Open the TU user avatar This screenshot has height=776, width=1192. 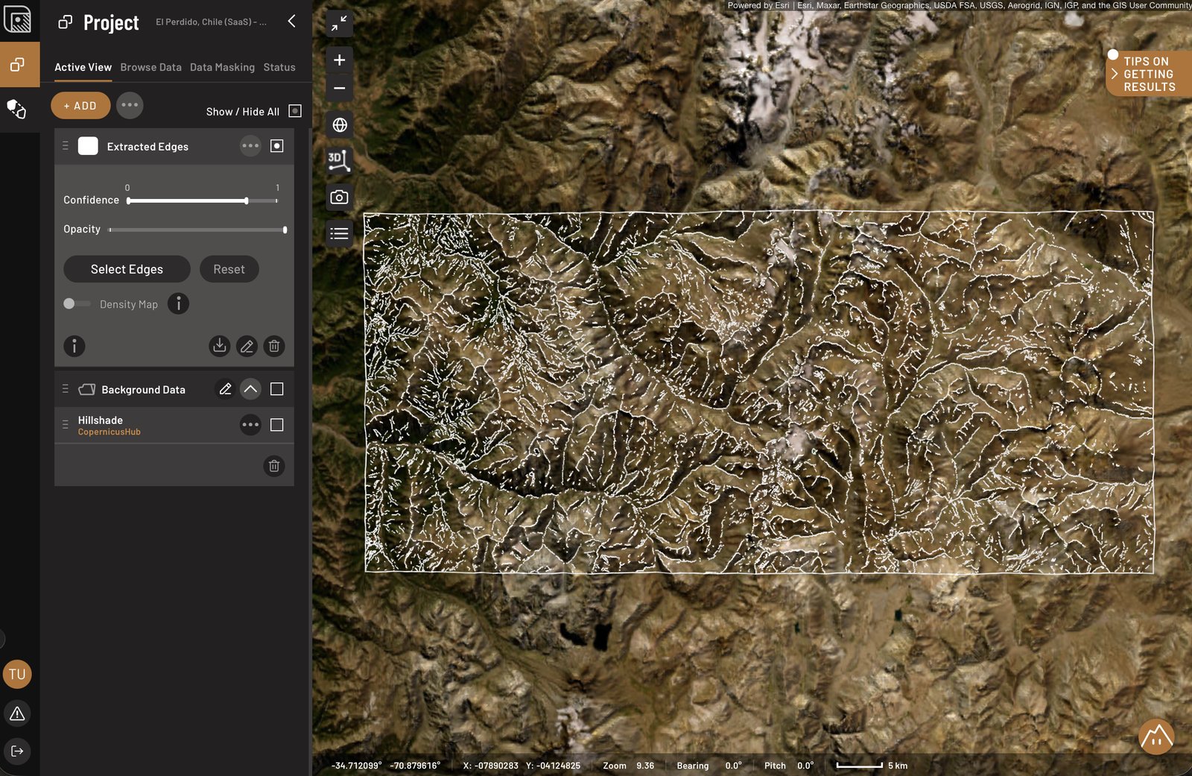click(17, 674)
